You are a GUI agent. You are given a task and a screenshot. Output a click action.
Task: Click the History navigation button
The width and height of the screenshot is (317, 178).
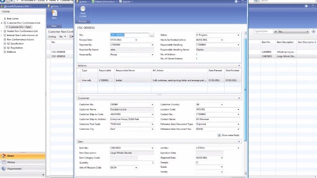tap(11, 162)
